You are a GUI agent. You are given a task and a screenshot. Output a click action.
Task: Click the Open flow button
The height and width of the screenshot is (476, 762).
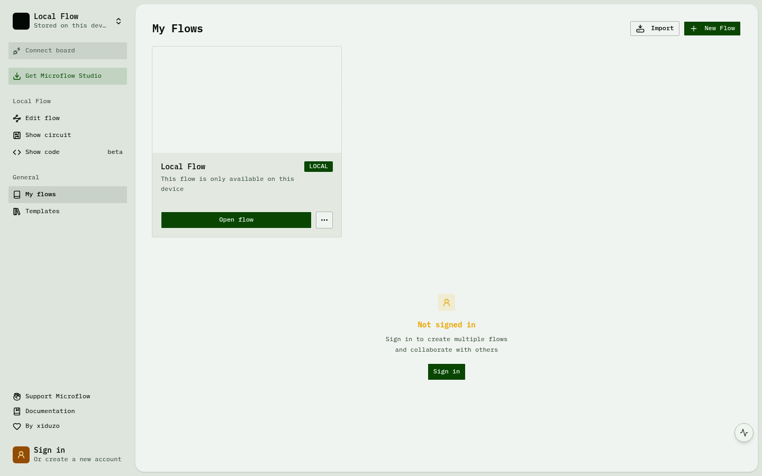236,220
